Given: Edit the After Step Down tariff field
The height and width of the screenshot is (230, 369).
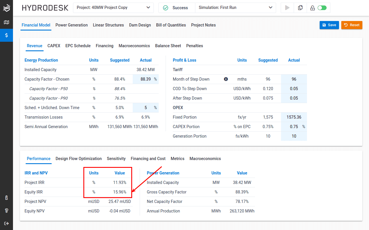Looking at the screenshot, I should [294, 98].
